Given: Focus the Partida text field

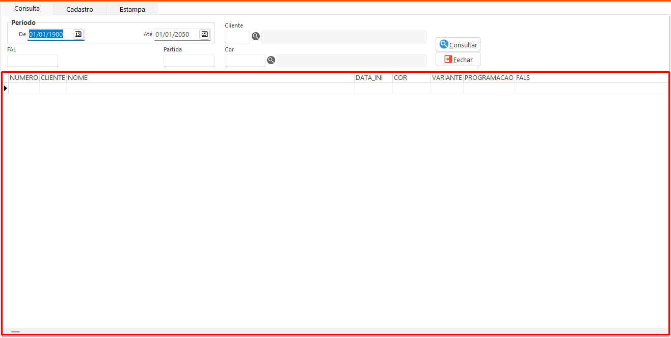Looking at the screenshot, I should (189, 61).
